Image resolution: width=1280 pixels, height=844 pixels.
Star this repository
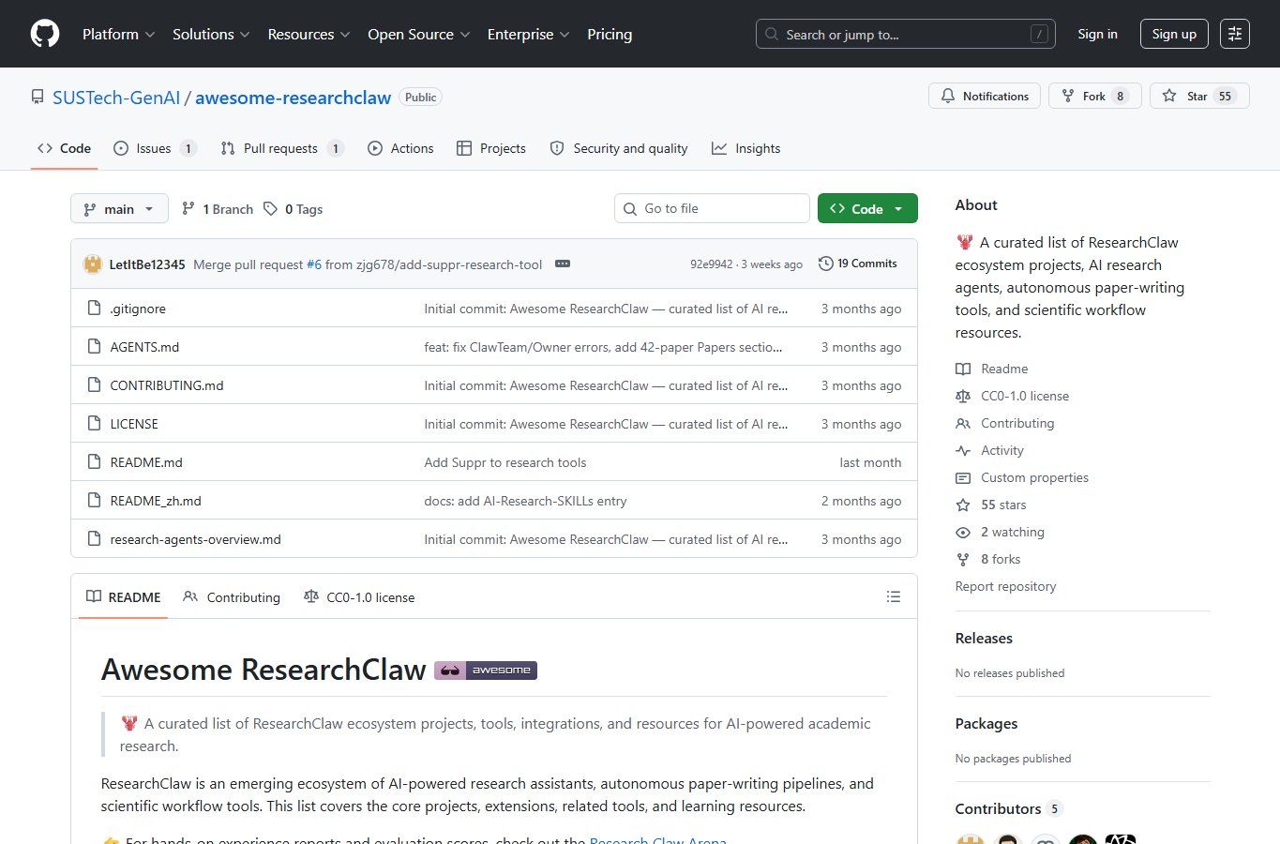pos(1199,96)
